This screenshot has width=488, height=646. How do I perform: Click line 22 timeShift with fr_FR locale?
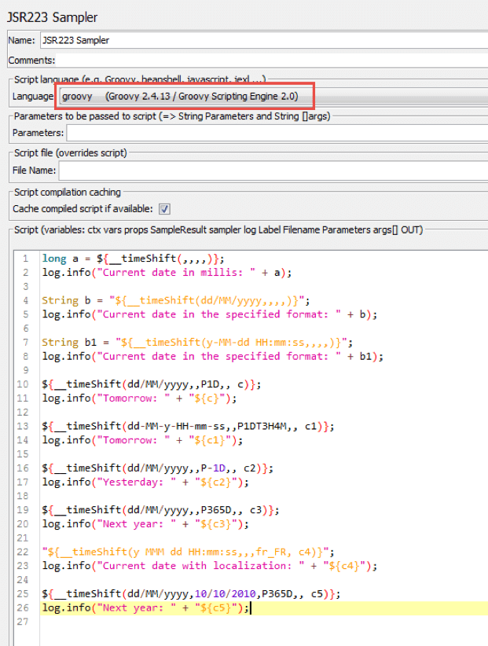188,552
